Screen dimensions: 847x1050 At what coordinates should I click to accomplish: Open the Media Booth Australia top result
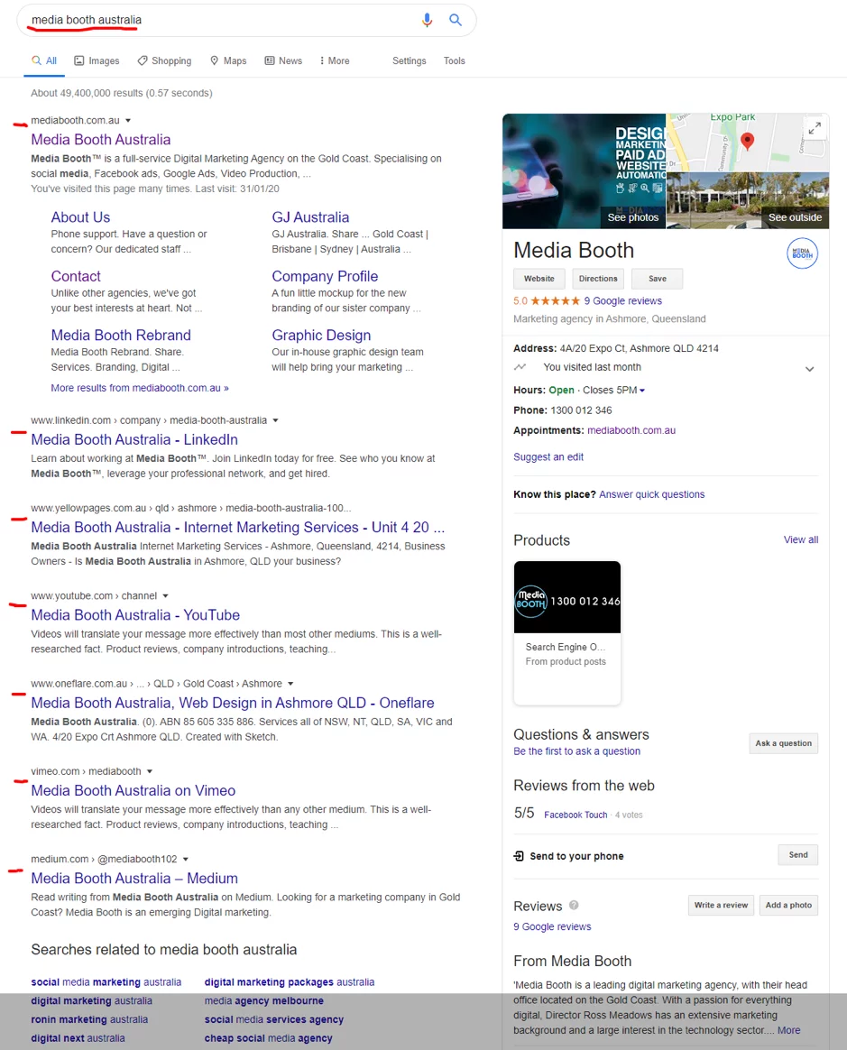[x=100, y=139]
